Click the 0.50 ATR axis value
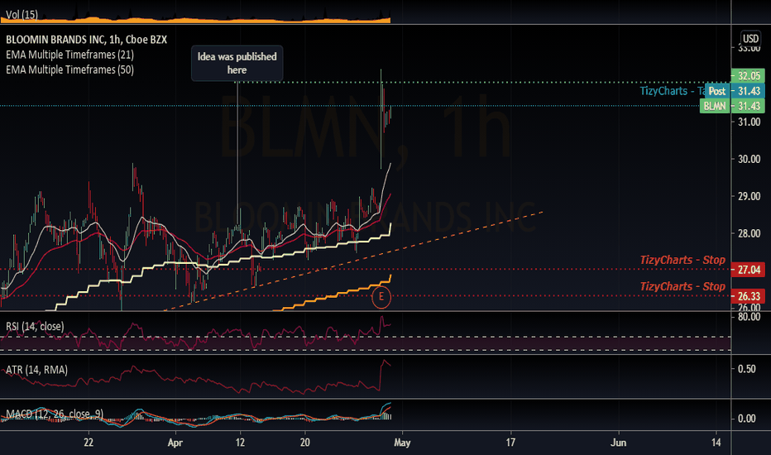Screen dimensions: 771x455 (747, 369)
